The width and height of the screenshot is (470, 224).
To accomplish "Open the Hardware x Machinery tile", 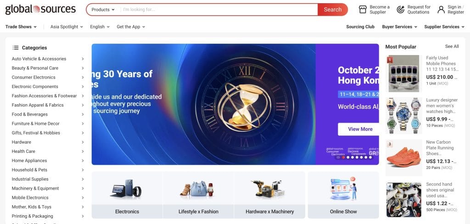I will click(x=269, y=195).
